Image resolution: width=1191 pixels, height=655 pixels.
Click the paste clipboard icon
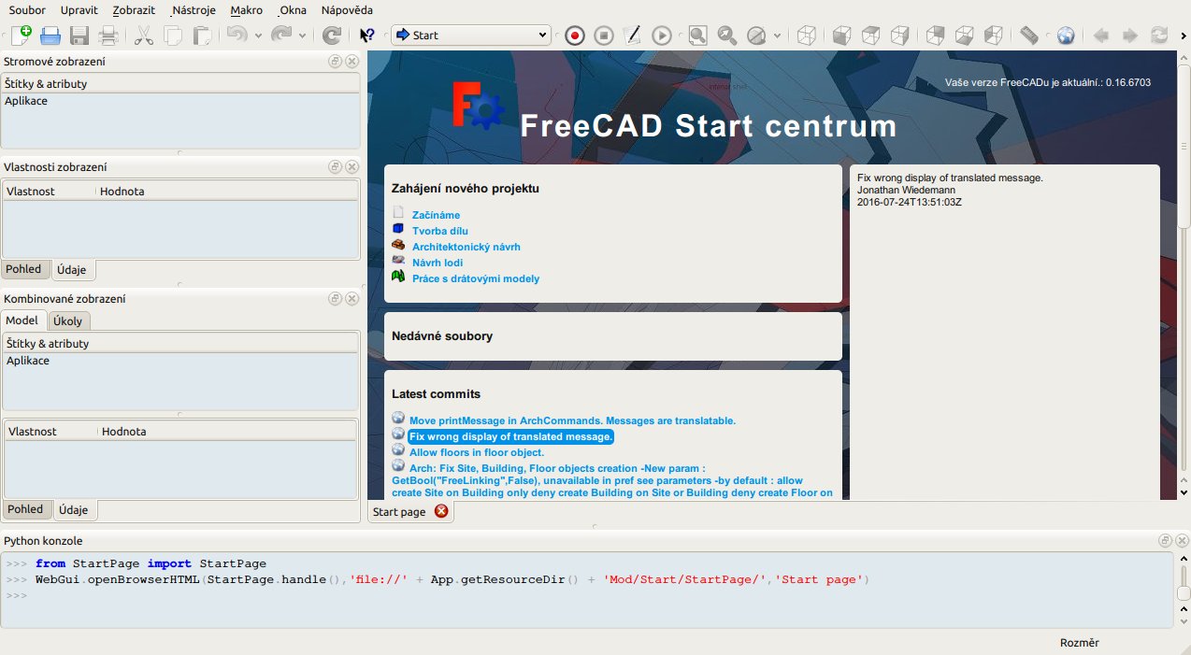202,36
